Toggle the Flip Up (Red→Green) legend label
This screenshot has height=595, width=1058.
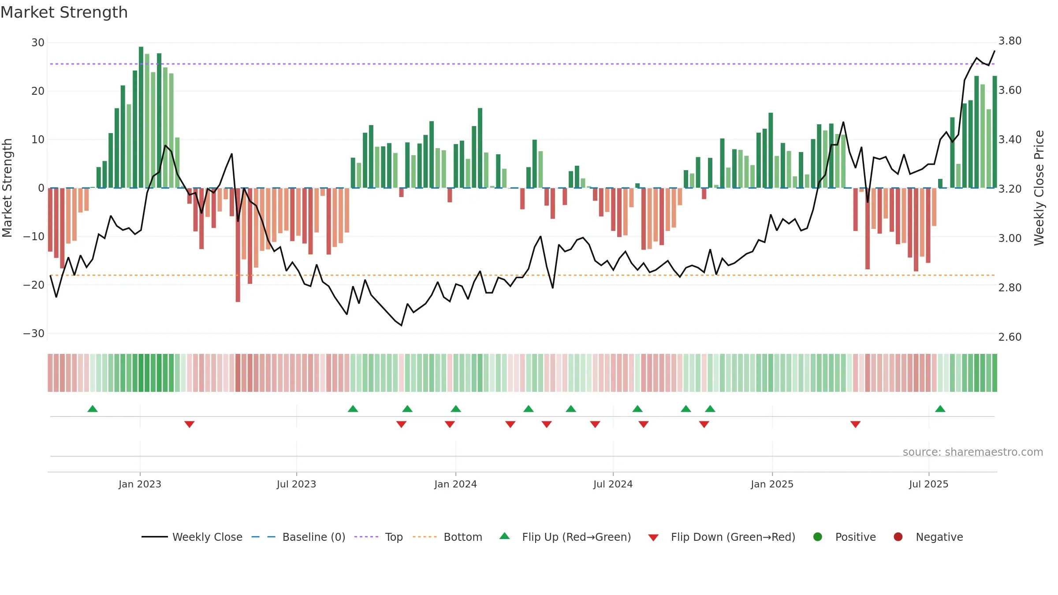tap(577, 537)
